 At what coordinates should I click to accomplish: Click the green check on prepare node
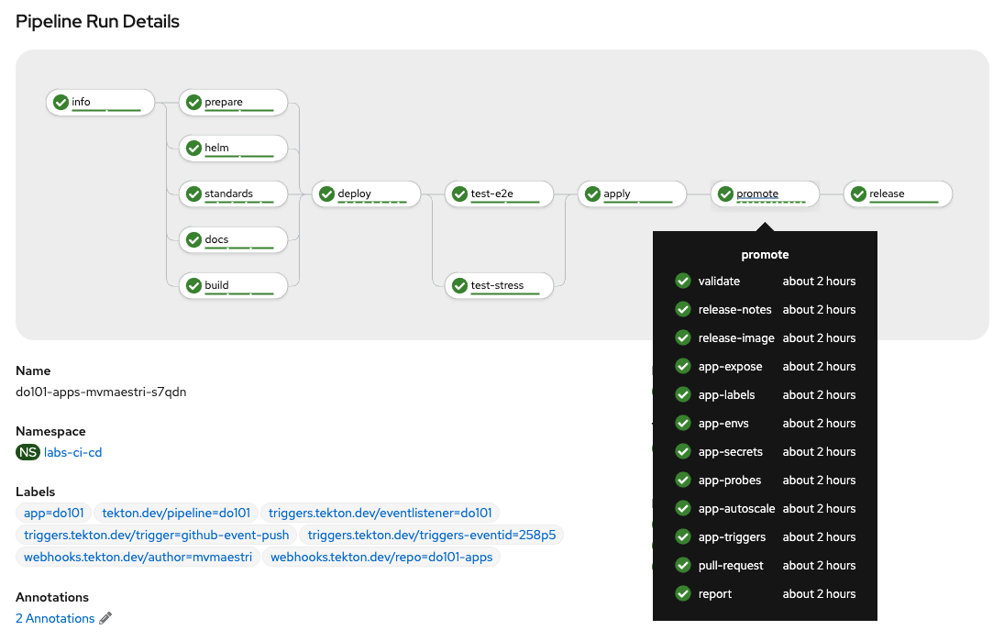(x=193, y=102)
